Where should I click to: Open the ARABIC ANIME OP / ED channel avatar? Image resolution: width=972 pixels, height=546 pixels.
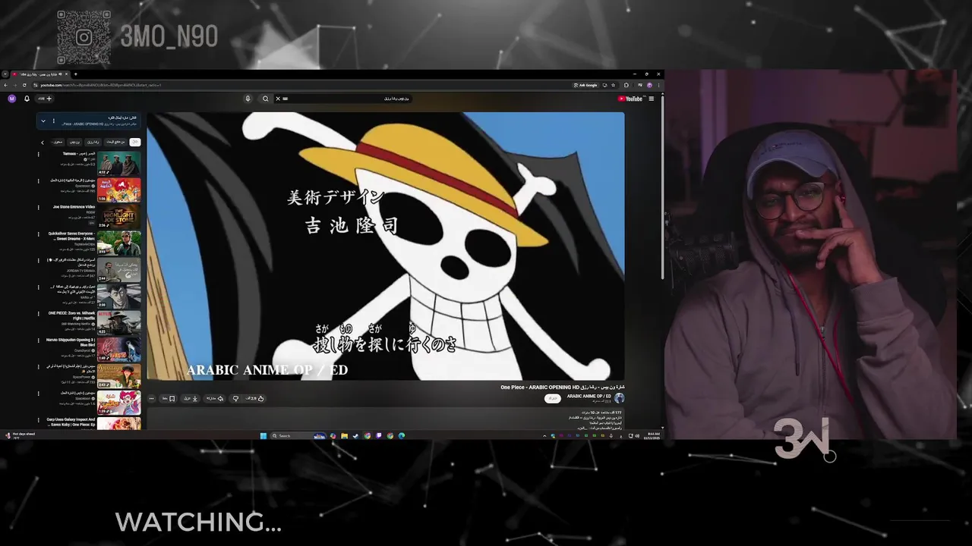[x=620, y=398]
